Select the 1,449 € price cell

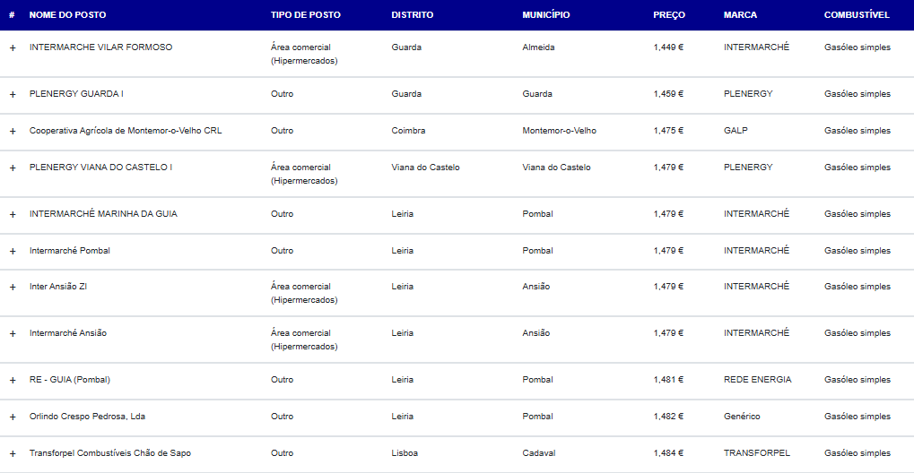click(668, 47)
